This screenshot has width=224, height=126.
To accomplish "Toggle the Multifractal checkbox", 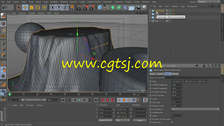I will pyautogui.click(x=172, y=113).
